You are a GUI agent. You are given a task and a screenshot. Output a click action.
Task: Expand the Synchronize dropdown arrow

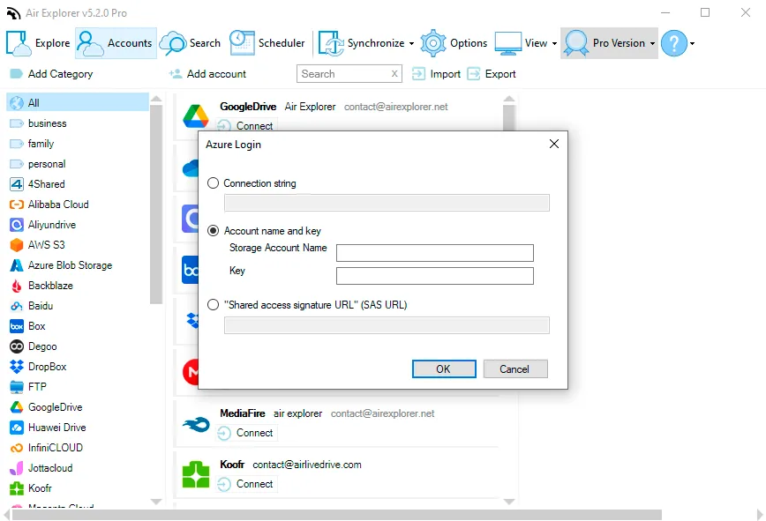(411, 43)
